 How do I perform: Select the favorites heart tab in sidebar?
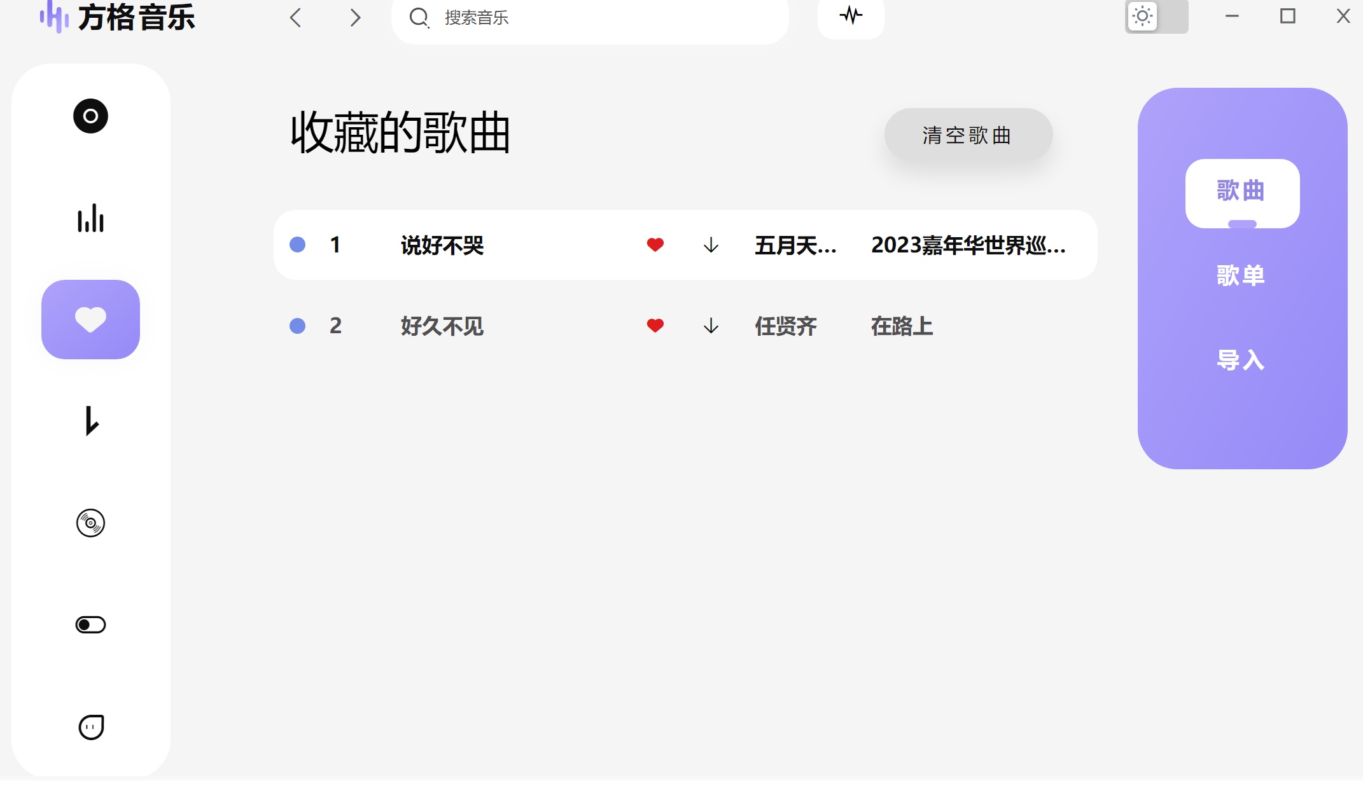(90, 319)
